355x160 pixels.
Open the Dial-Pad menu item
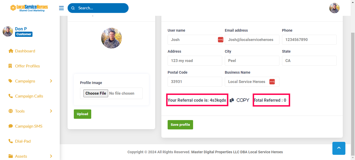click(23, 141)
